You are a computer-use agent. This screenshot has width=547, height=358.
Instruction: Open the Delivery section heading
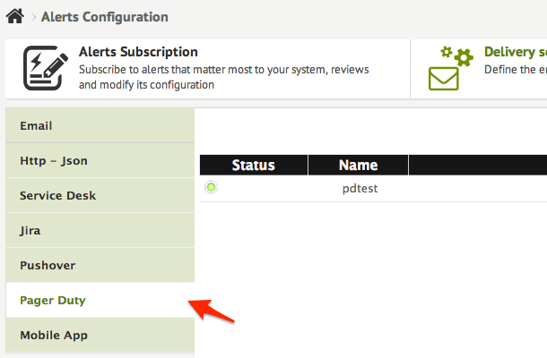pos(515,52)
